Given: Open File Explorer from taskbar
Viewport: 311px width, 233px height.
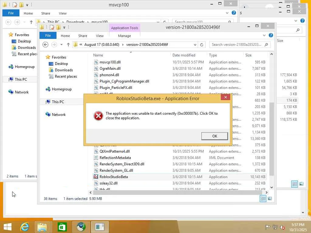Looking at the screenshot, I should click(42, 227).
